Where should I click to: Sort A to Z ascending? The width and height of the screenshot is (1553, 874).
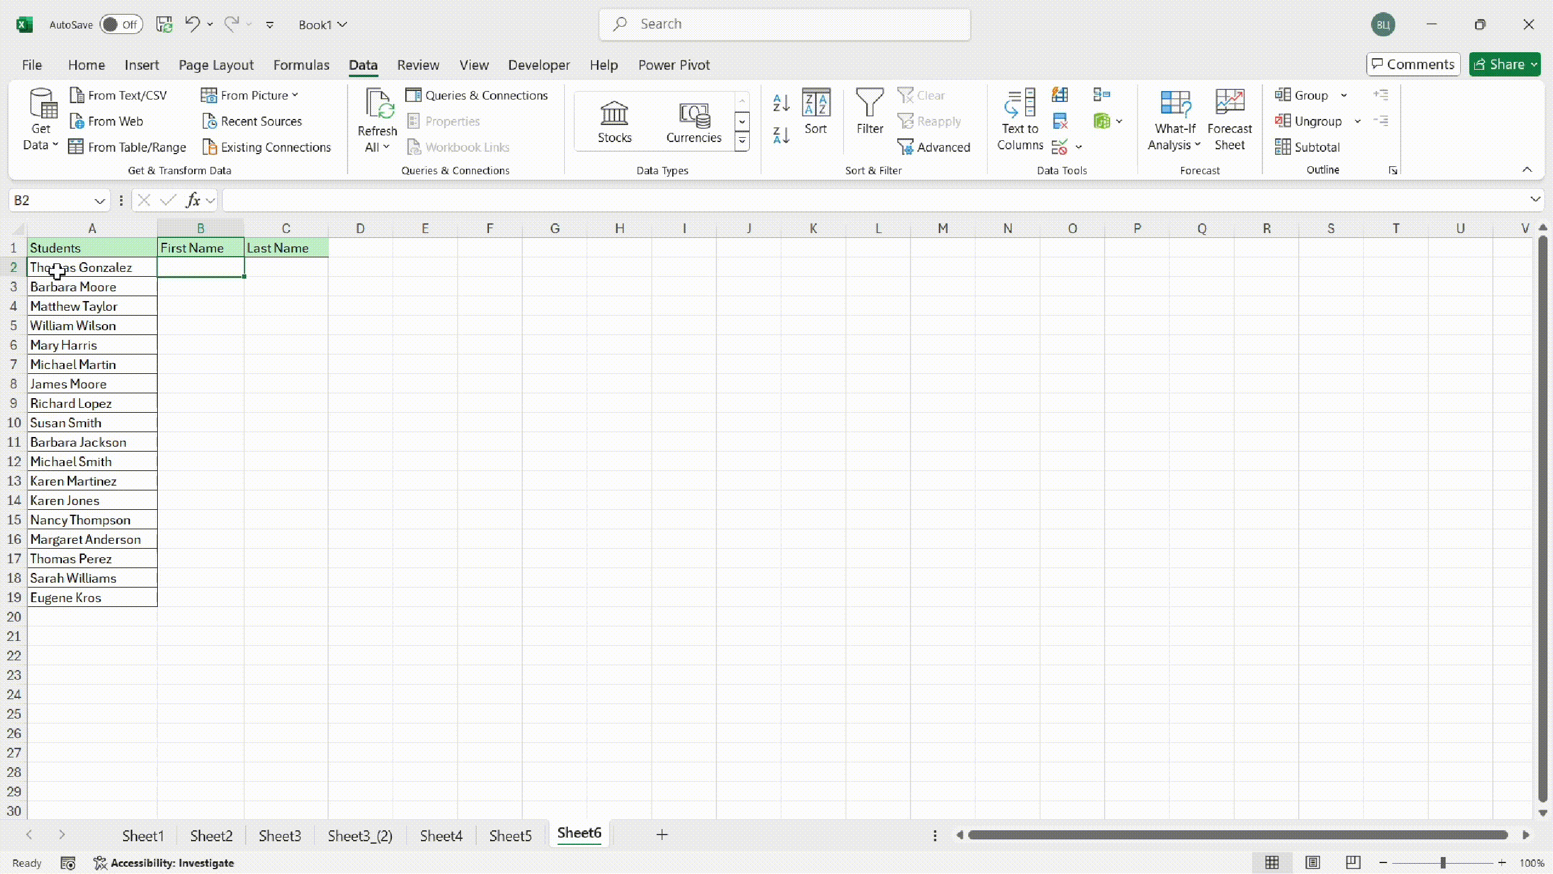point(781,103)
